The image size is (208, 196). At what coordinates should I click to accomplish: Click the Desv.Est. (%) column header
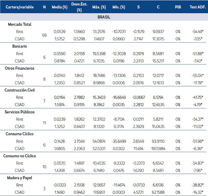[x=79, y=7]
